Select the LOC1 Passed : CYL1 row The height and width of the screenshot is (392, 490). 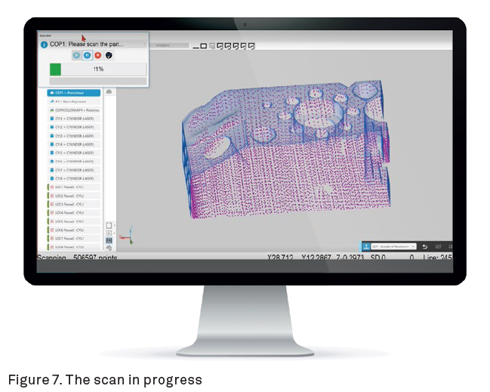pyautogui.click(x=74, y=187)
